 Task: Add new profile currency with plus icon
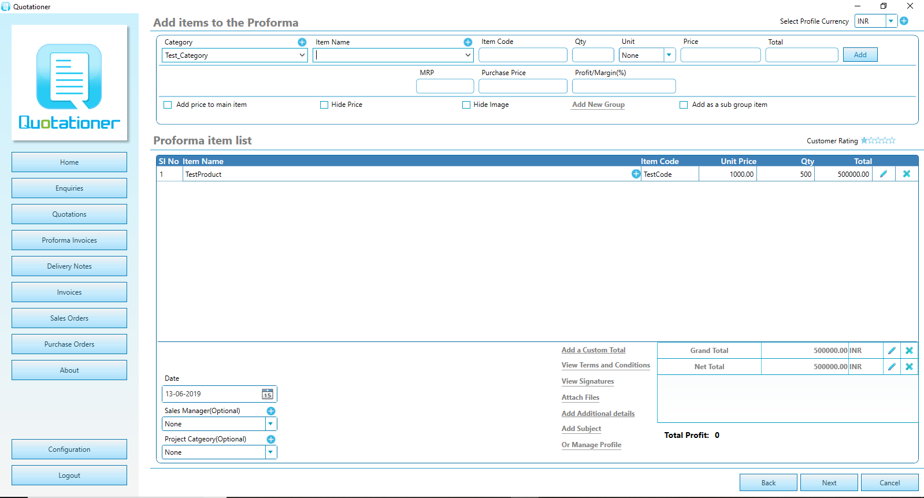tap(904, 21)
